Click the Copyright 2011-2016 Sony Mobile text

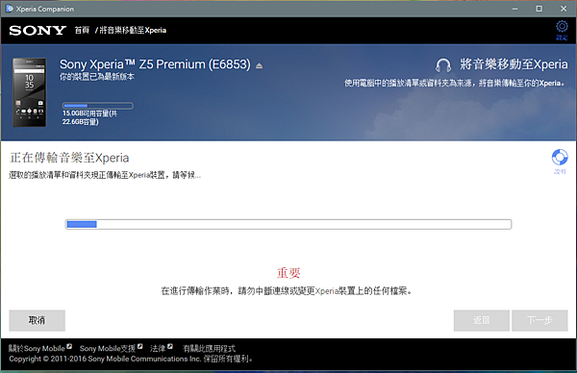[131, 359]
